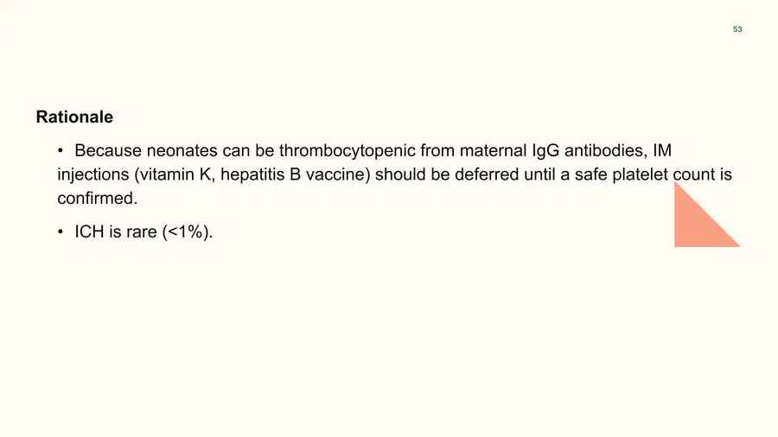Click the word thrombocytopenic
Viewport: 778px width, 437px height.
[x=348, y=150]
